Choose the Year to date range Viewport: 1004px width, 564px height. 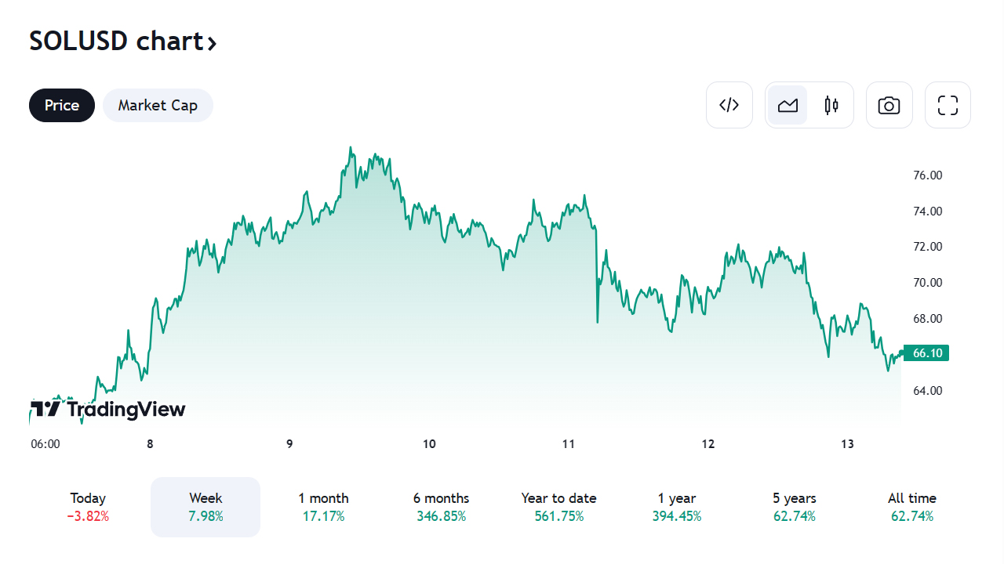point(558,507)
